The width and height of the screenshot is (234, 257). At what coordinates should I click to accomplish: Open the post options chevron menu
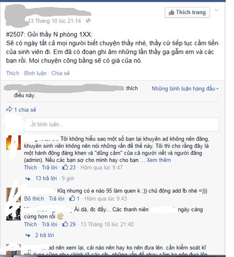coord(217,10)
